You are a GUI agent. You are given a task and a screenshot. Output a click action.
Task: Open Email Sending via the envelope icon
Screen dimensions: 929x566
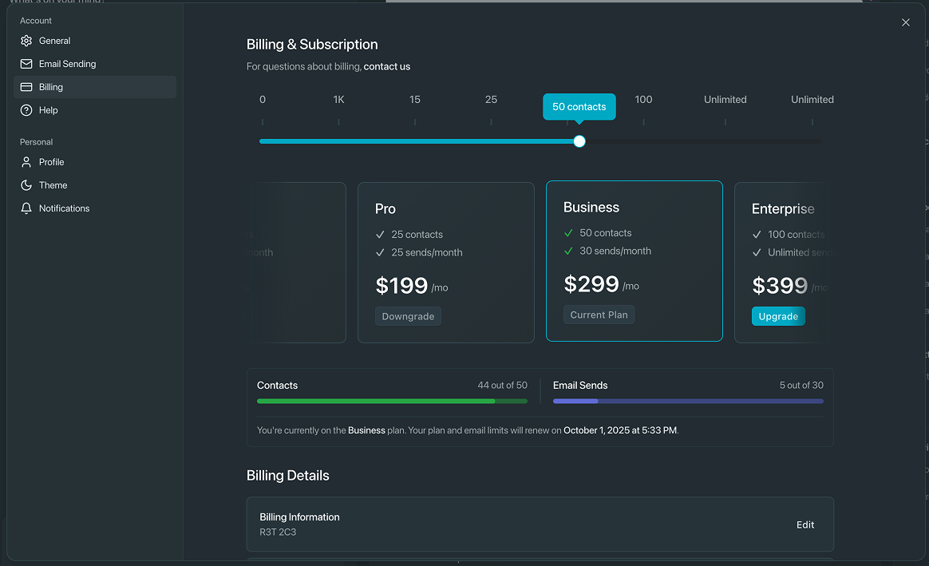point(25,64)
